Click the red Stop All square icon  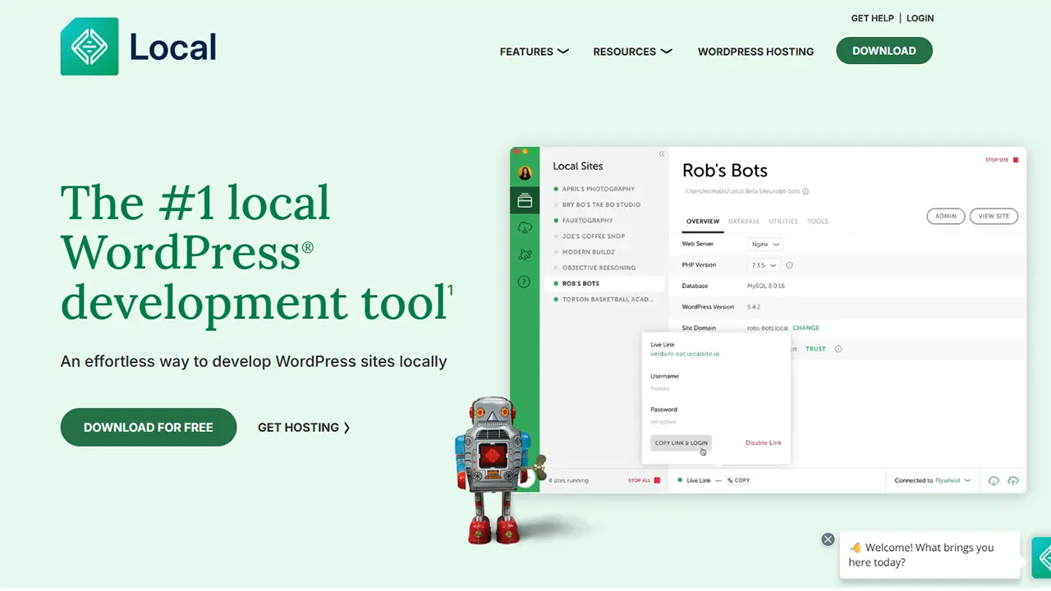[657, 480]
